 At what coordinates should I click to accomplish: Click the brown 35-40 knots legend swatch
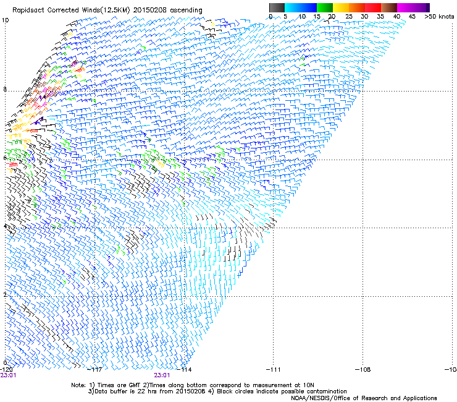pos(389,7)
